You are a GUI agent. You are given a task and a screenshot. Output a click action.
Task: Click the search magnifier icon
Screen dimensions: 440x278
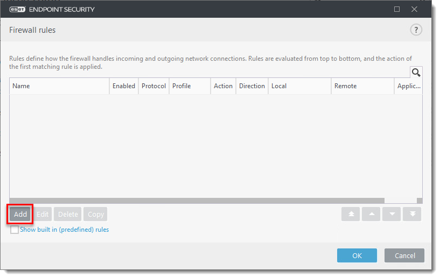coord(416,73)
